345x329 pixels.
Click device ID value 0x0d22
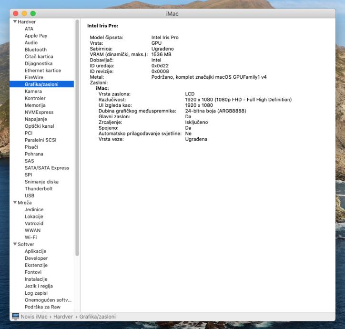tap(160, 66)
